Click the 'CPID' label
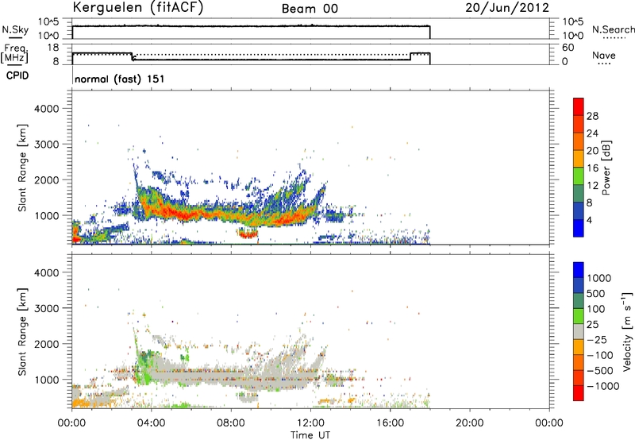This screenshot has height=440, width=635. [17, 75]
